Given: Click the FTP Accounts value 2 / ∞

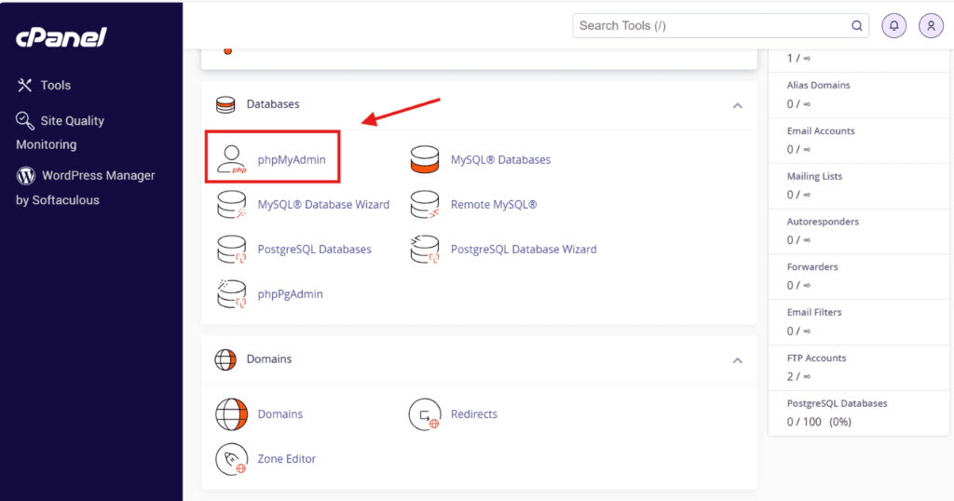Looking at the screenshot, I should [x=798, y=376].
